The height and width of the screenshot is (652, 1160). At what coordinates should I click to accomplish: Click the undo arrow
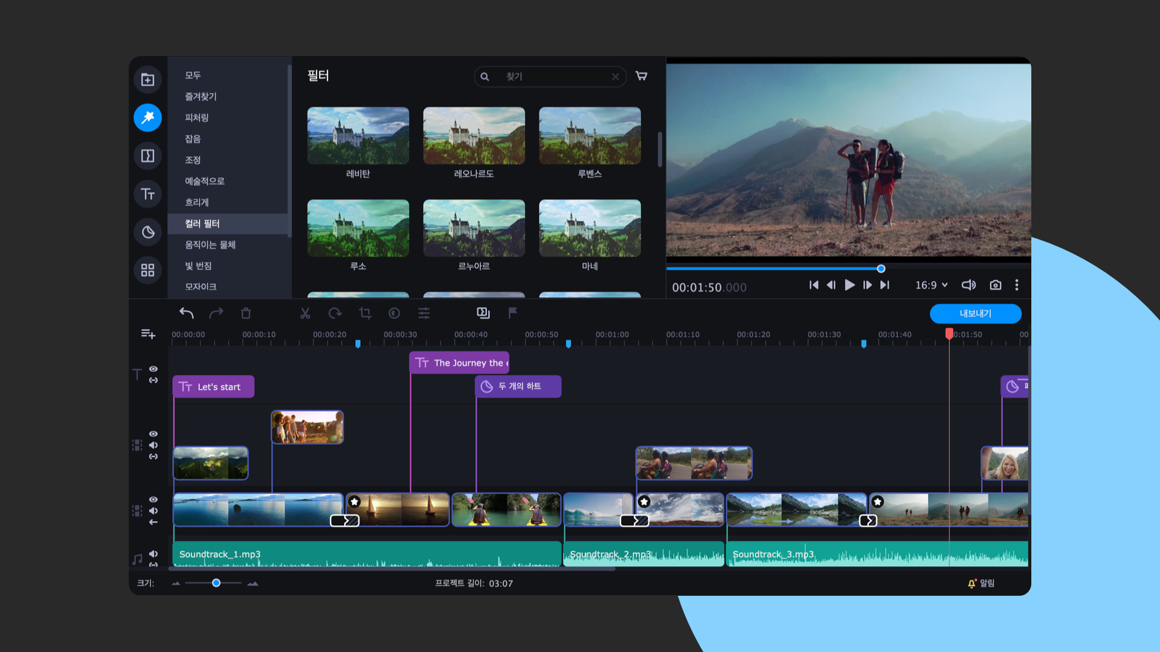(x=186, y=313)
